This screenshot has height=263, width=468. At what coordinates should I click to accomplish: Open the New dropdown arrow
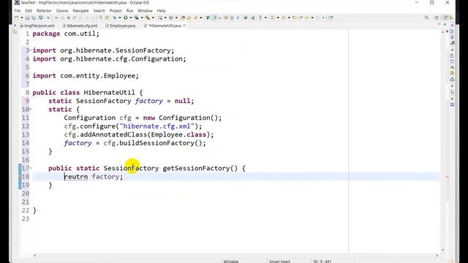pos(22,18)
